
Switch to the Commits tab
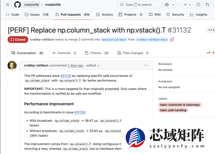pos(64,53)
